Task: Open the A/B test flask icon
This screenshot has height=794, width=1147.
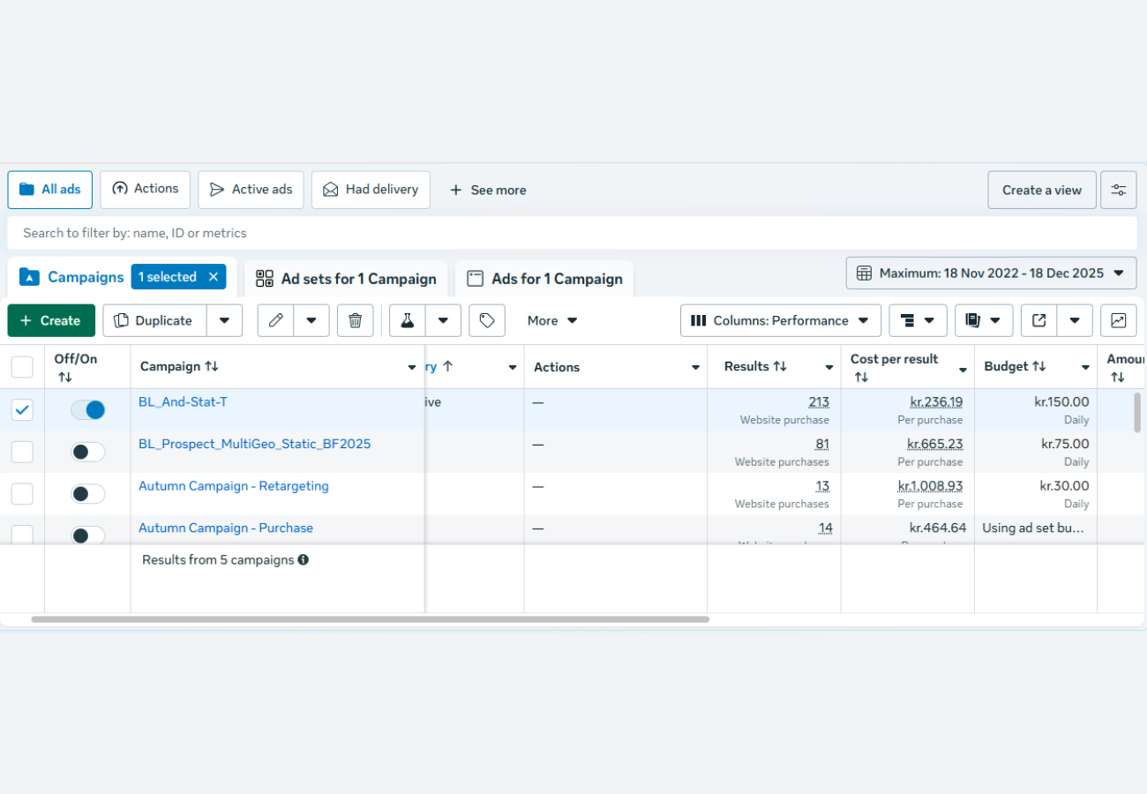Action: click(x=408, y=320)
